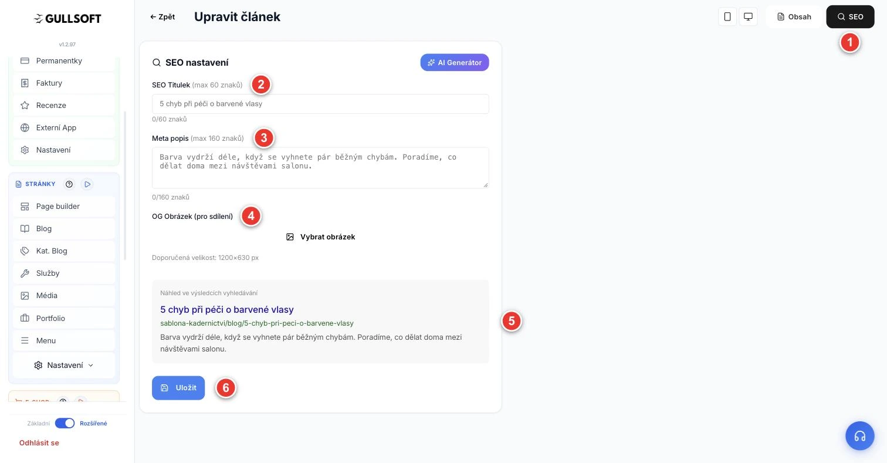Click the play icon next to STRÁNKY
The image size is (887, 463).
pos(87,184)
